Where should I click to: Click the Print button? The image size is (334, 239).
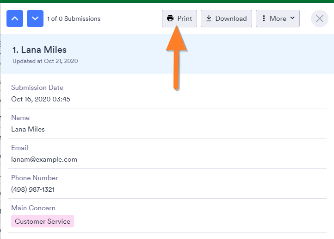point(179,19)
